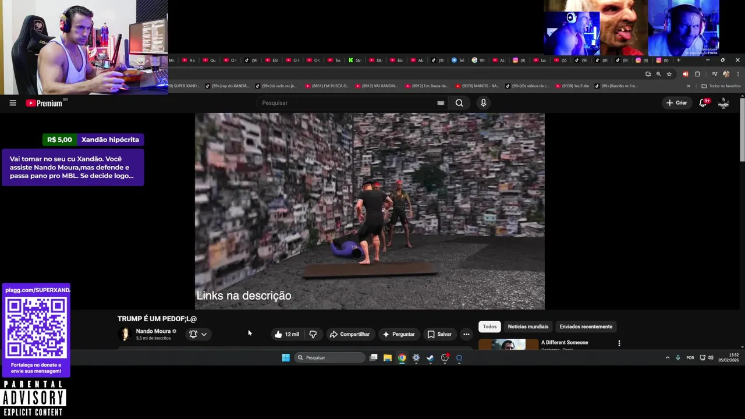Open the account avatar menu in YouTube header
The image size is (745, 419).
click(723, 103)
